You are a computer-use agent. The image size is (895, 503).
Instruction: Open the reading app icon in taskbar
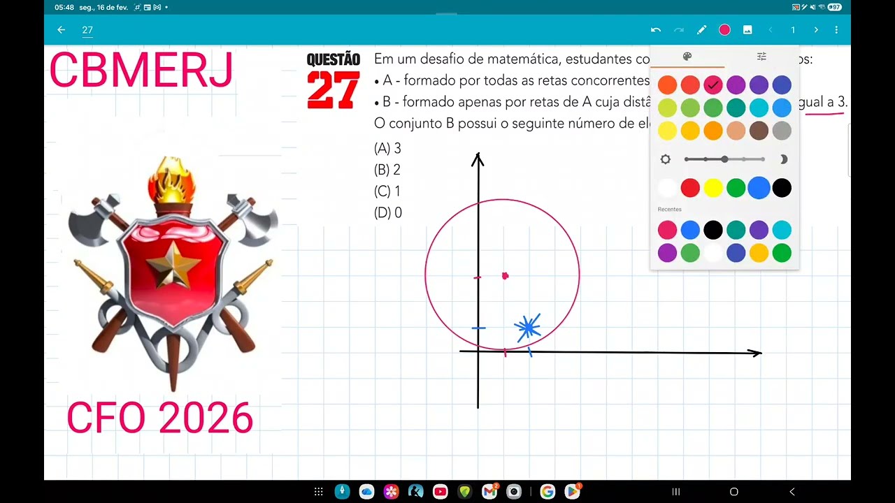point(415,492)
